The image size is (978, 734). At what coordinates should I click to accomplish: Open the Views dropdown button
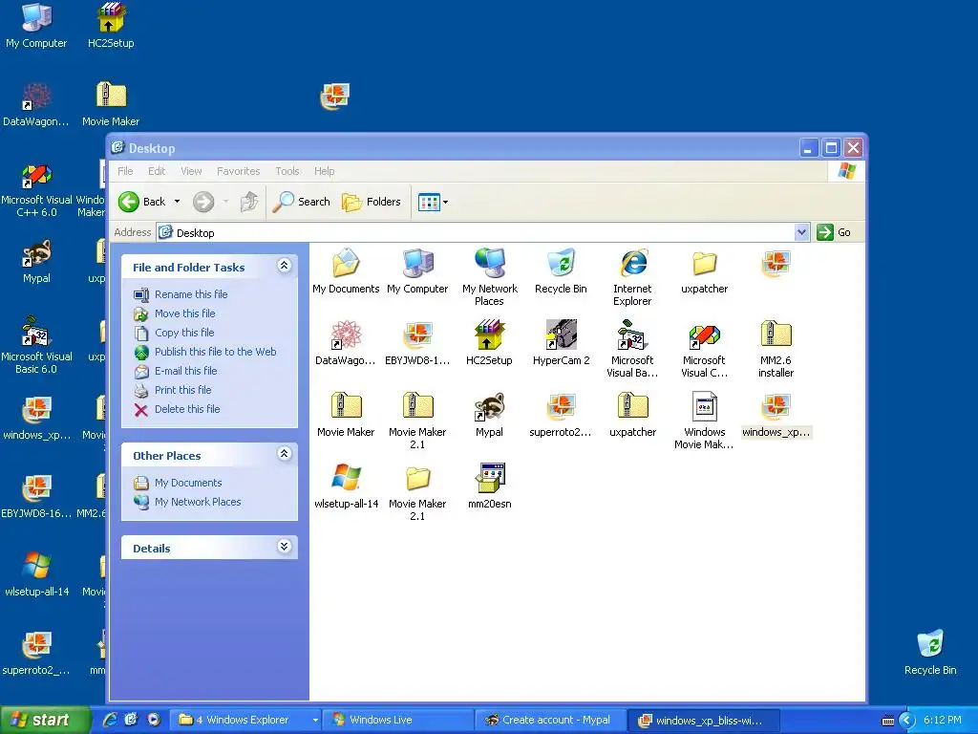[x=433, y=203]
